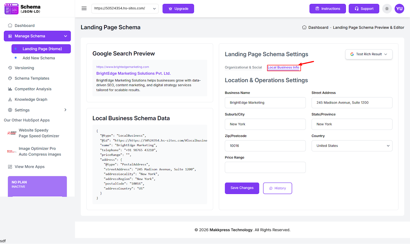Open the Country select box
410x244 pixels.
[x=352, y=146]
